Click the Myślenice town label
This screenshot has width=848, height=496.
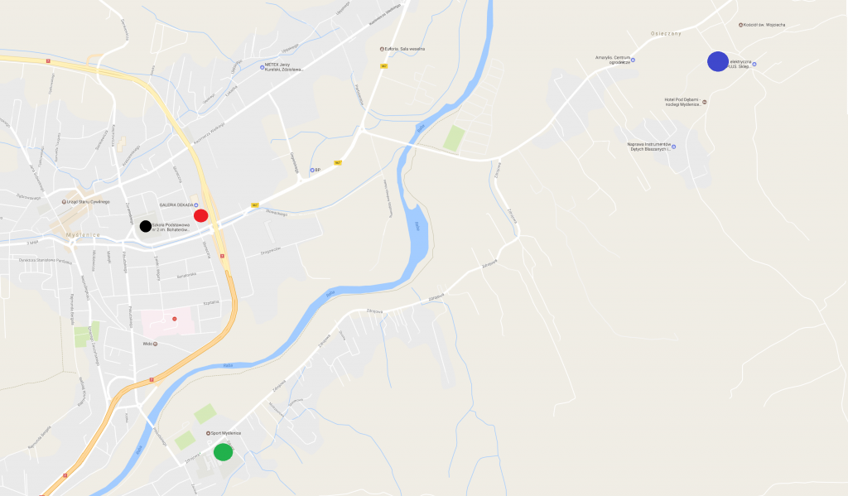coord(84,234)
